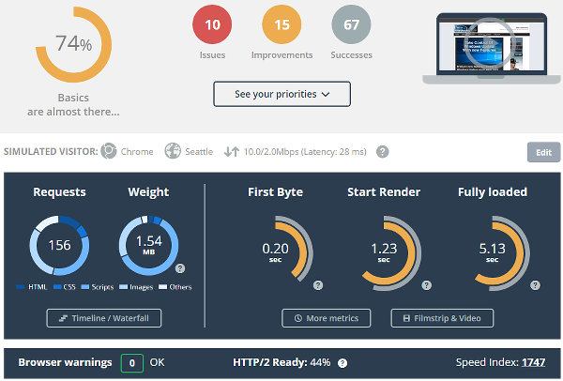Click the '10.0/2.0Mbps (Latency: 28 ms)' text
The width and height of the screenshot is (563, 381).
coord(305,151)
